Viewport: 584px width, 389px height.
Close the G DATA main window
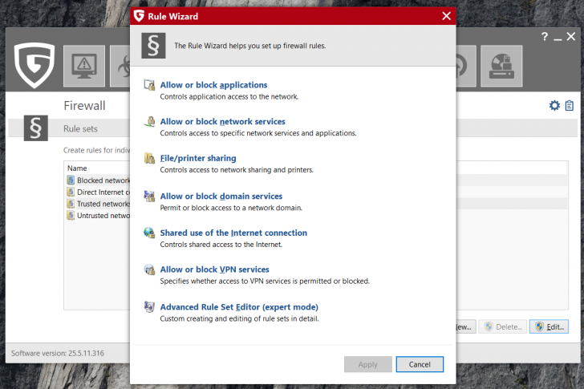coord(571,36)
